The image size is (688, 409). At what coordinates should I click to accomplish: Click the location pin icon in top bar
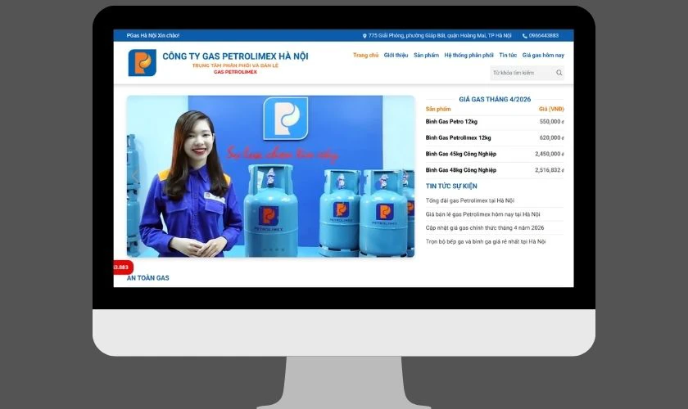(364, 36)
